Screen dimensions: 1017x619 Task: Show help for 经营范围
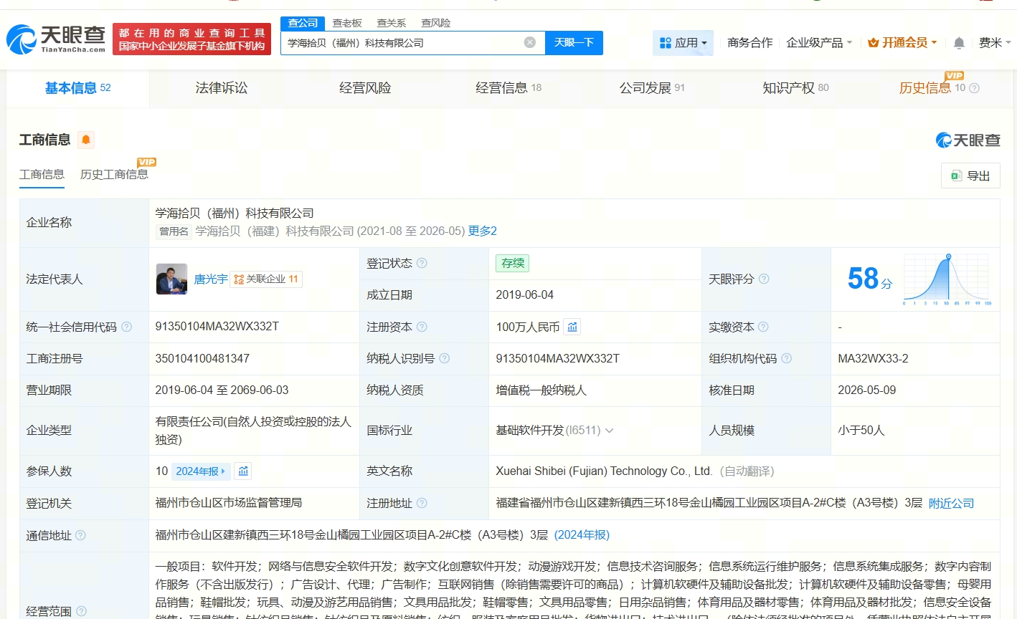pyautogui.click(x=81, y=611)
